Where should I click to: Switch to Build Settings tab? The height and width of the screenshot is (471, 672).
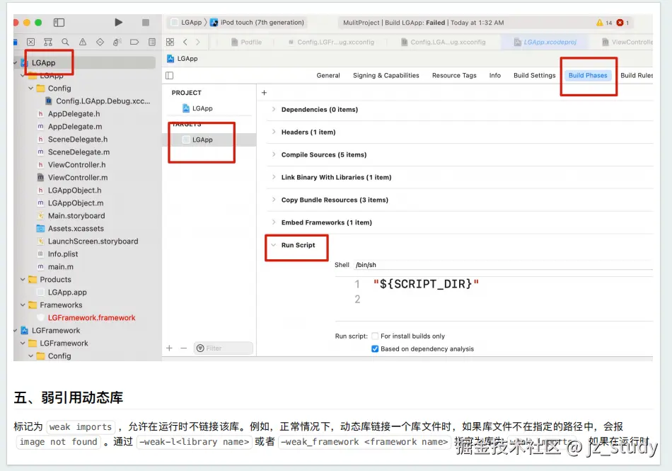535,76
